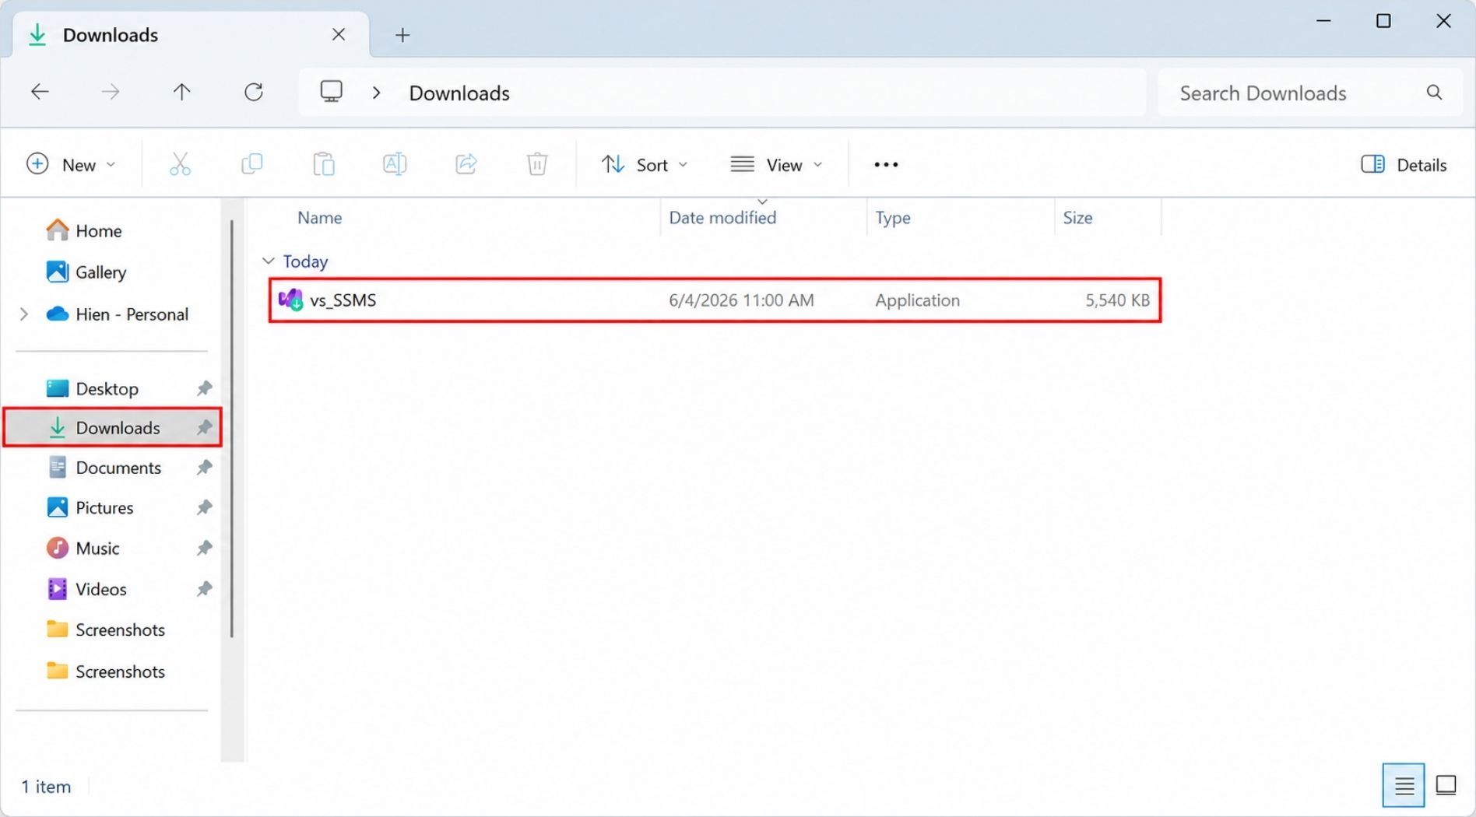Go up one folder level
This screenshot has height=817, width=1476.
181,92
